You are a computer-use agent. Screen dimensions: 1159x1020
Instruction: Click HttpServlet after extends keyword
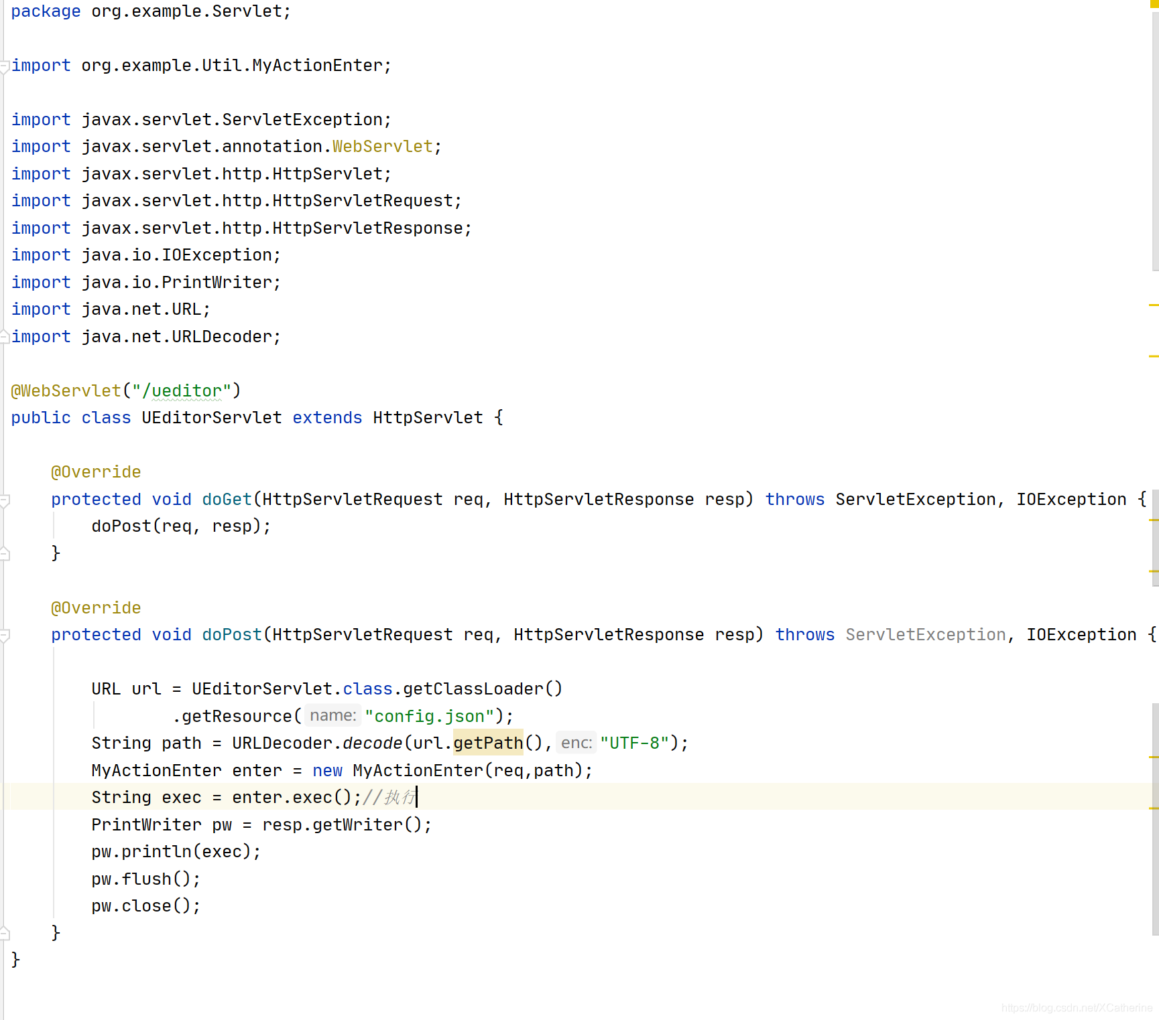[x=428, y=418]
